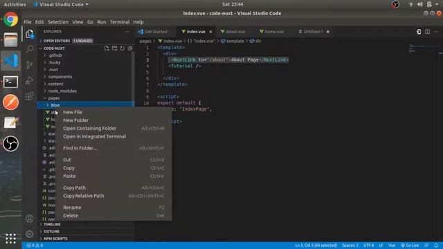
Task: Change Spaces: 2 indentation setting
Action: 350,246
